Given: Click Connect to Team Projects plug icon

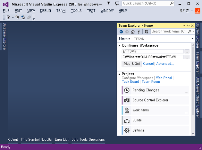Looking at the screenshot, I should (139, 32).
